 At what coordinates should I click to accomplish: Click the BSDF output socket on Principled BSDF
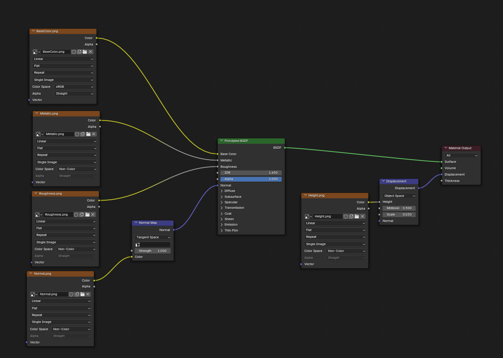tap(285, 148)
